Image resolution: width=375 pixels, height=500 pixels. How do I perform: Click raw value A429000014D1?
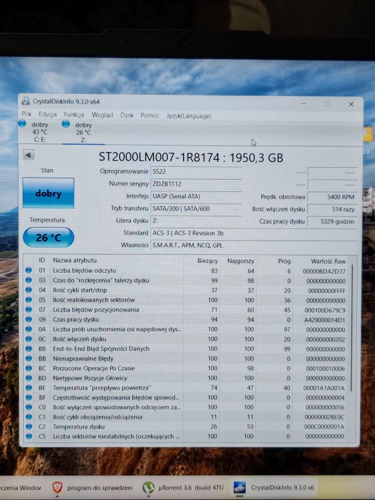pyautogui.click(x=324, y=320)
